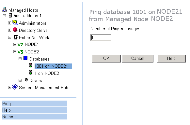Viewport: 190px width, 125px height.
Task: Select the Refresh command
Action: pyautogui.click(x=35, y=117)
